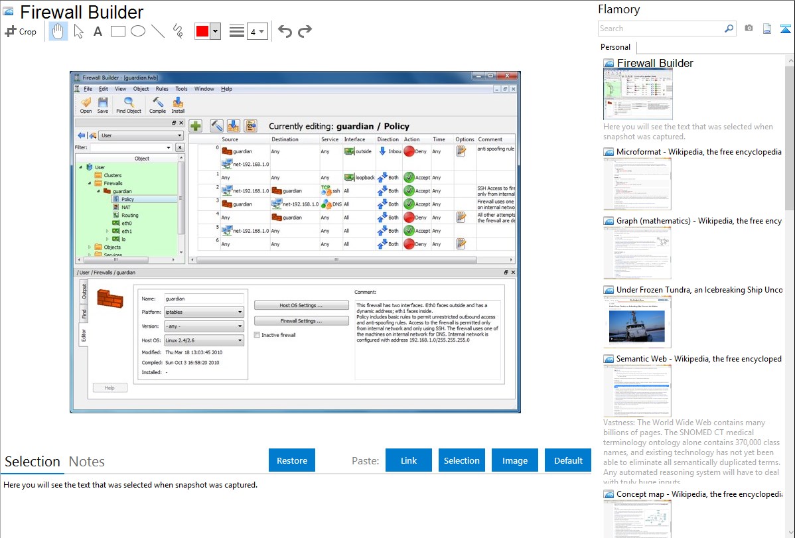Collapse the guardian firewall tree node
Image resolution: width=795 pixels, height=538 pixels.
point(98,191)
